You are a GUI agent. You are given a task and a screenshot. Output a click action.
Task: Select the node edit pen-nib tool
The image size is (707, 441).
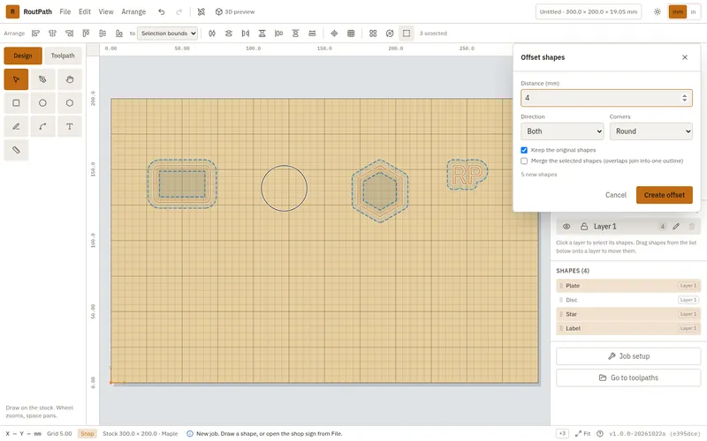(x=42, y=79)
